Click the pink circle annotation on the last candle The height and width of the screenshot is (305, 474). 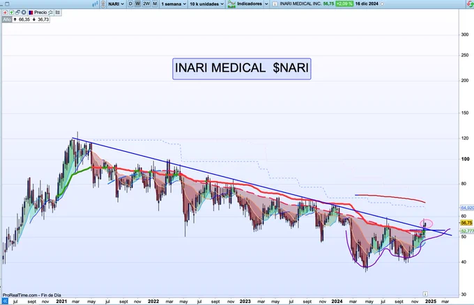pos(426,224)
